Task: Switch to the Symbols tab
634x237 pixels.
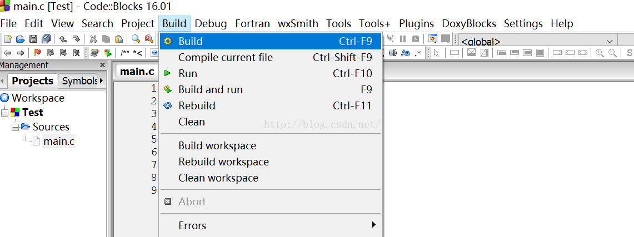Action: click(79, 80)
